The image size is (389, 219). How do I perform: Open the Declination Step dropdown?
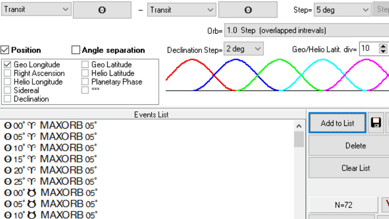[x=243, y=49]
